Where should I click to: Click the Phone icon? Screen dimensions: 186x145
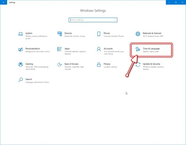coord(99,34)
